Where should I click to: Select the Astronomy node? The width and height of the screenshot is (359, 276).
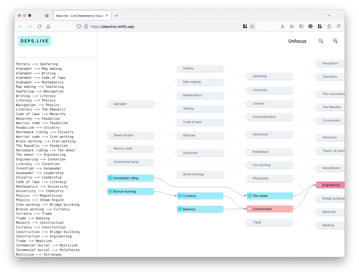point(270,134)
